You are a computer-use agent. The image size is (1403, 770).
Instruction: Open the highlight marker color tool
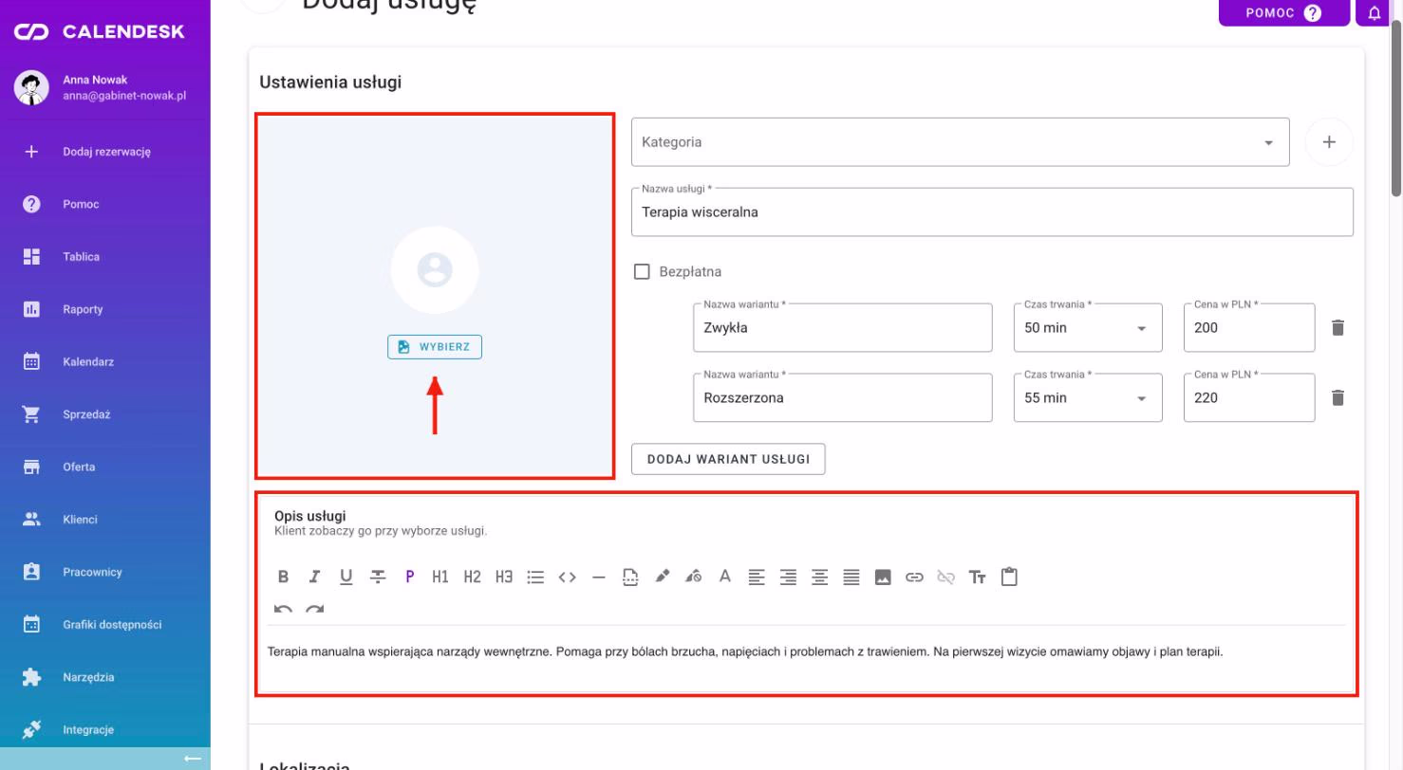coord(662,577)
